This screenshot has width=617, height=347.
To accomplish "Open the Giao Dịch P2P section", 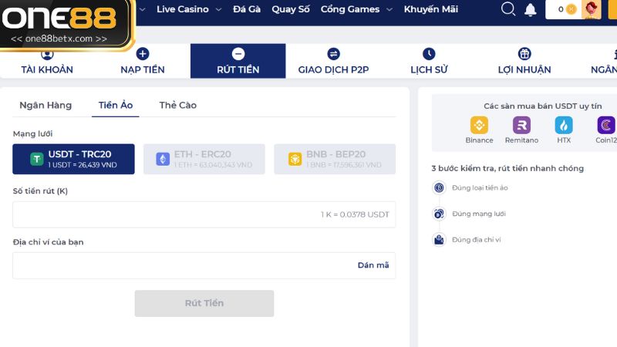I will click(333, 62).
